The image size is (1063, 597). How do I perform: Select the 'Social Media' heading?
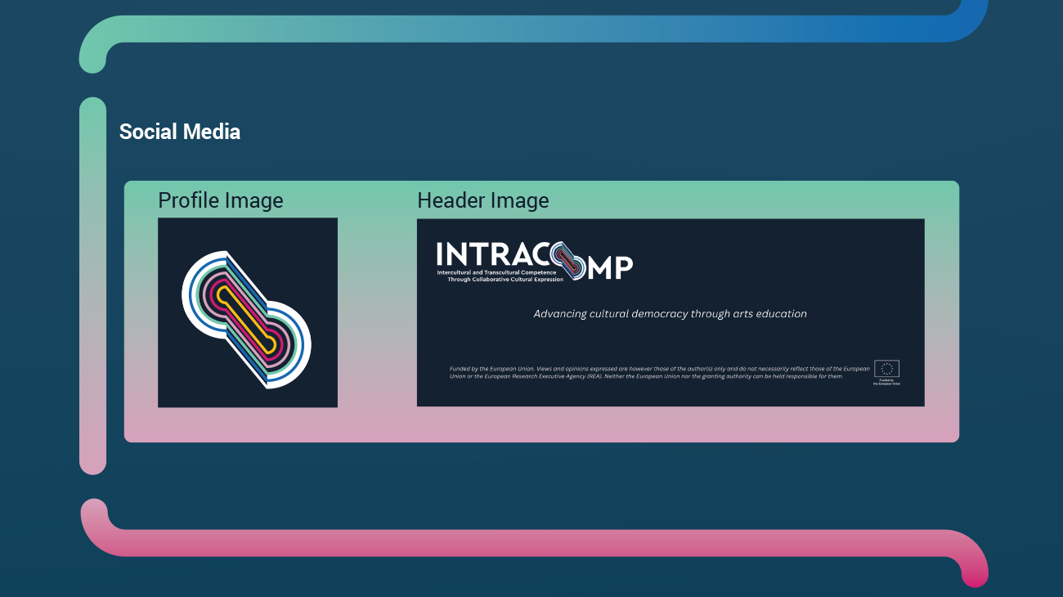[180, 132]
